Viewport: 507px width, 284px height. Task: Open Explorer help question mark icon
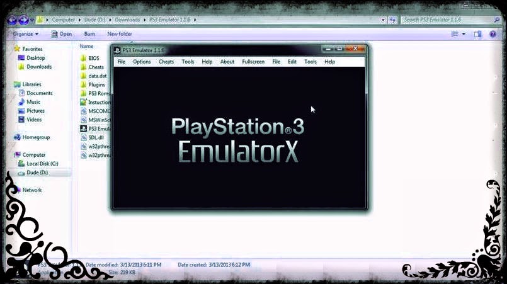493,34
